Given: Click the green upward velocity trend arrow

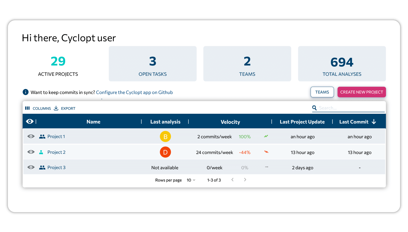Looking at the screenshot, I should pyautogui.click(x=266, y=136).
